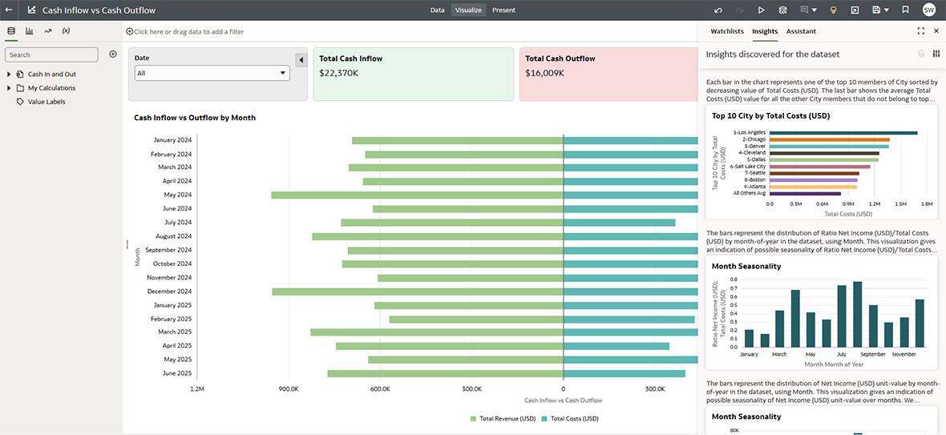Open the Date dropdown set to All
The image size is (946, 435).
212,73
